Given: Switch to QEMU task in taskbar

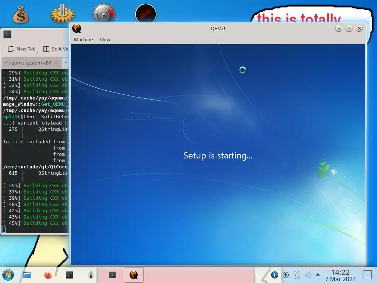Looking at the screenshot, I should point(134,275).
